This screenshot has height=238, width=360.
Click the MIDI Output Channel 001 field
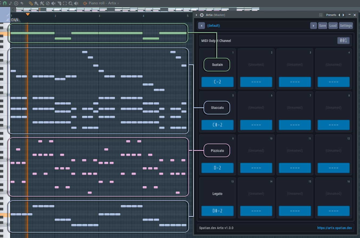coord(343,41)
